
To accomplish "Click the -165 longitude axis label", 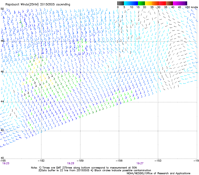I will tap(3, 161).
